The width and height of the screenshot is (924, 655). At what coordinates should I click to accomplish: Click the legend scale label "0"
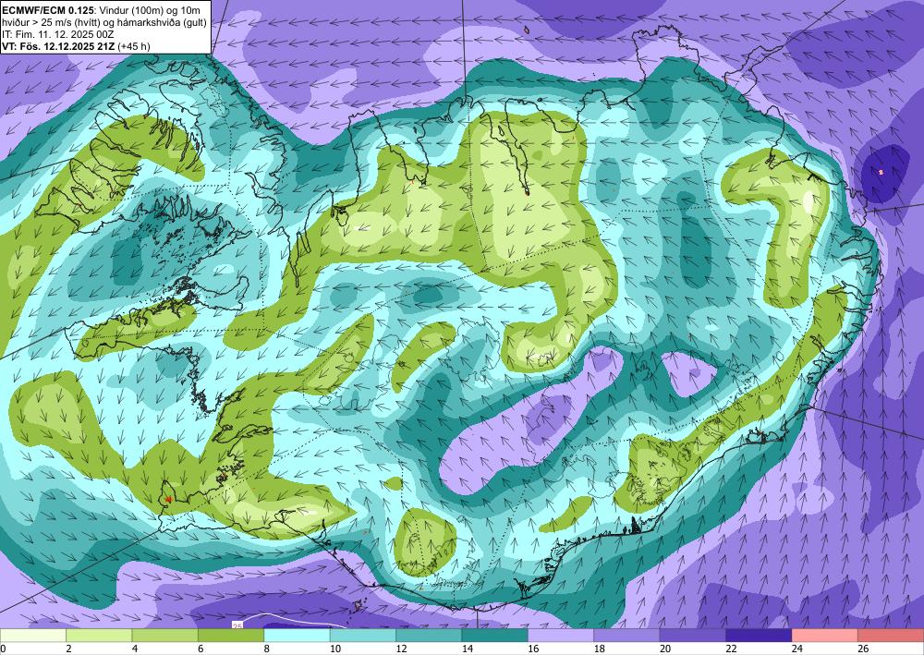tap(3, 649)
